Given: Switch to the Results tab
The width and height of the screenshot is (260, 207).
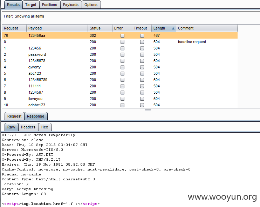Looking at the screenshot, I should click(x=13, y=5).
